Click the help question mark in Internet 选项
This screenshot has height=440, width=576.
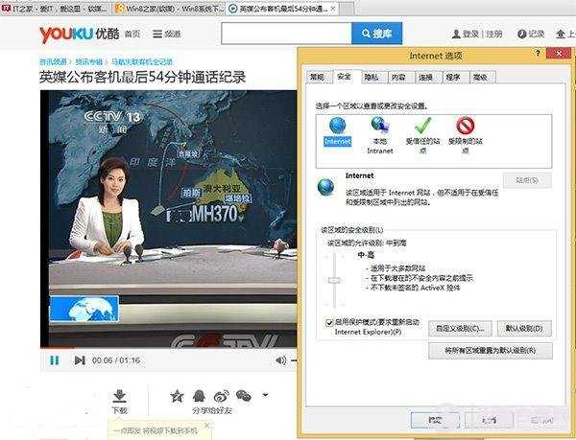coord(538,54)
